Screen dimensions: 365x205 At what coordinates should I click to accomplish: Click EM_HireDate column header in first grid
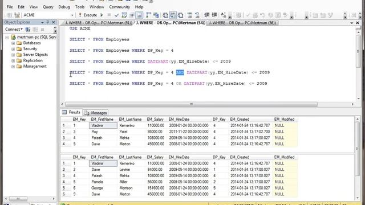pyautogui.click(x=189, y=120)
